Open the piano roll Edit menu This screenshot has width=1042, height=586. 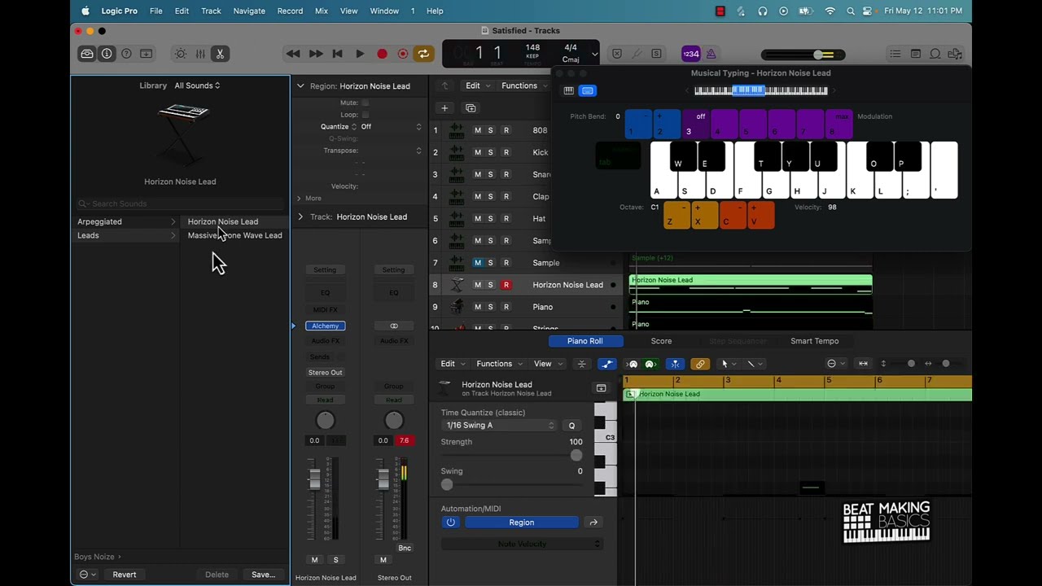pos(452,364)
